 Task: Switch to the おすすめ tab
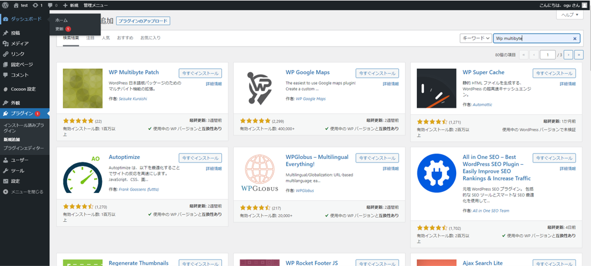pos(125,38)
